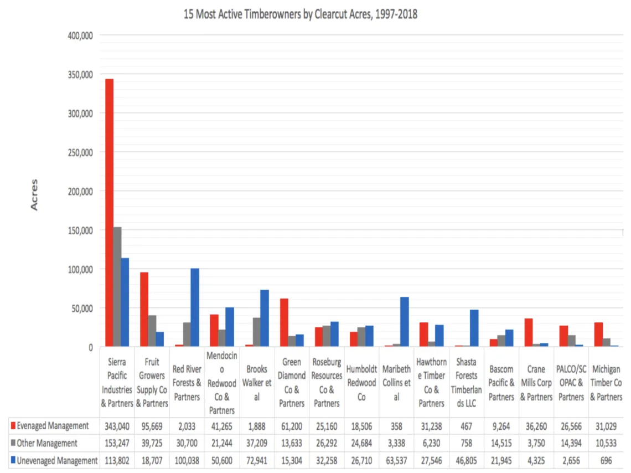Click the 'Brooks Walker et al' label

click(257, 383)
